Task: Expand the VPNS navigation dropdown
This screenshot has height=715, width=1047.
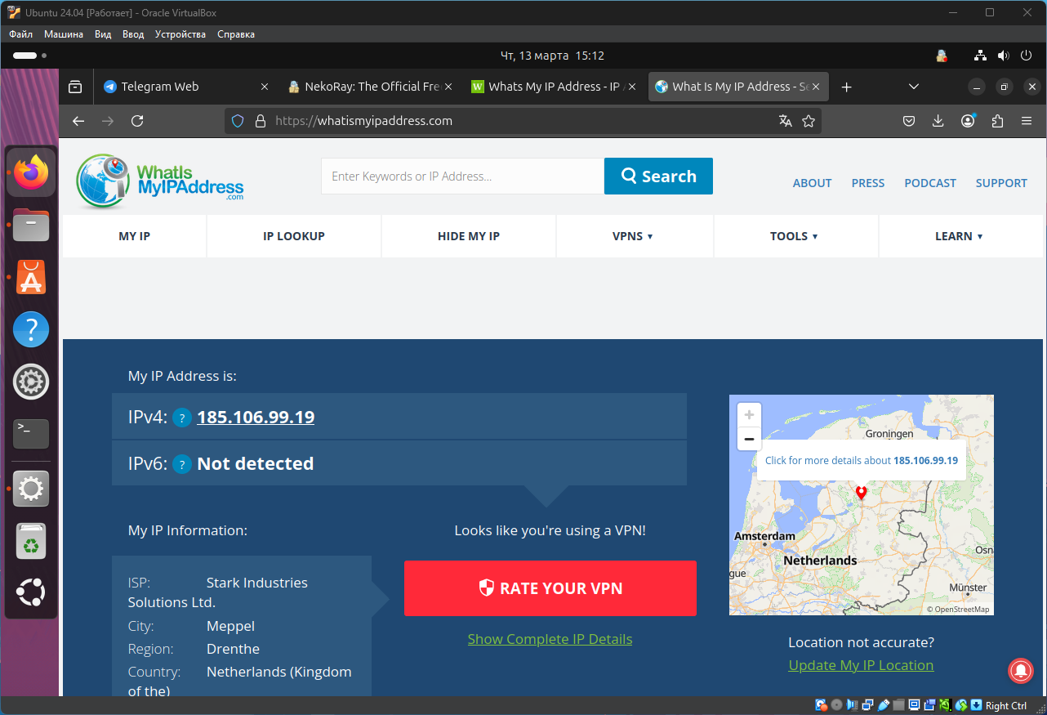Action: tap(633, 236)
